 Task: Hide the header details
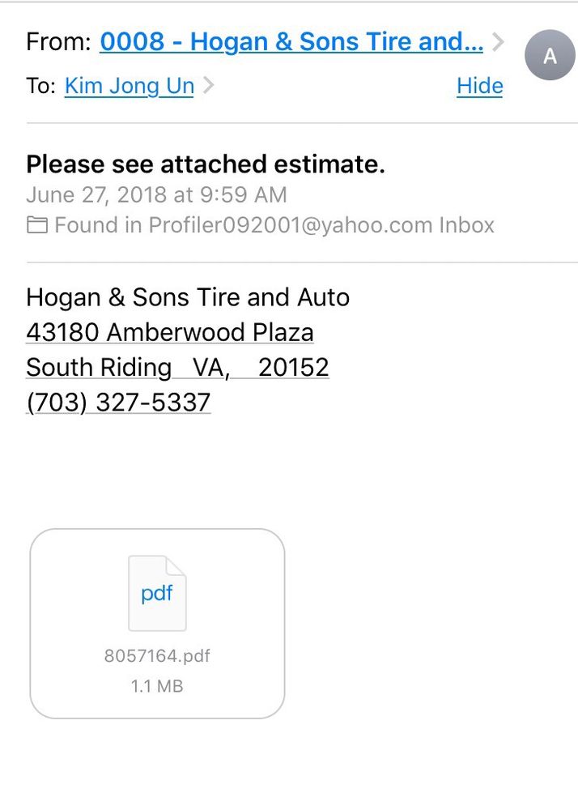pyautogui.click(x=479, y=86)
